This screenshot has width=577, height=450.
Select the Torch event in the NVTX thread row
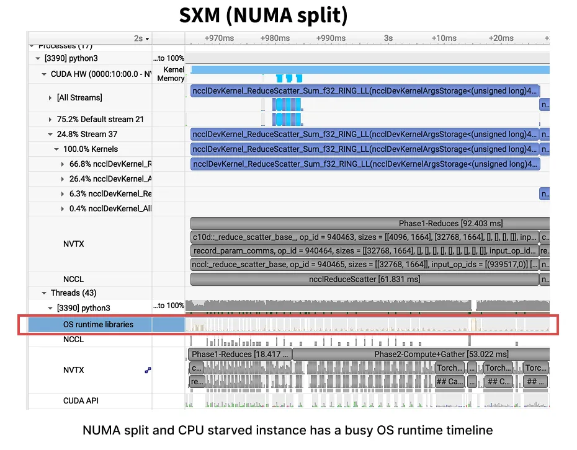(x=449, y=368)
